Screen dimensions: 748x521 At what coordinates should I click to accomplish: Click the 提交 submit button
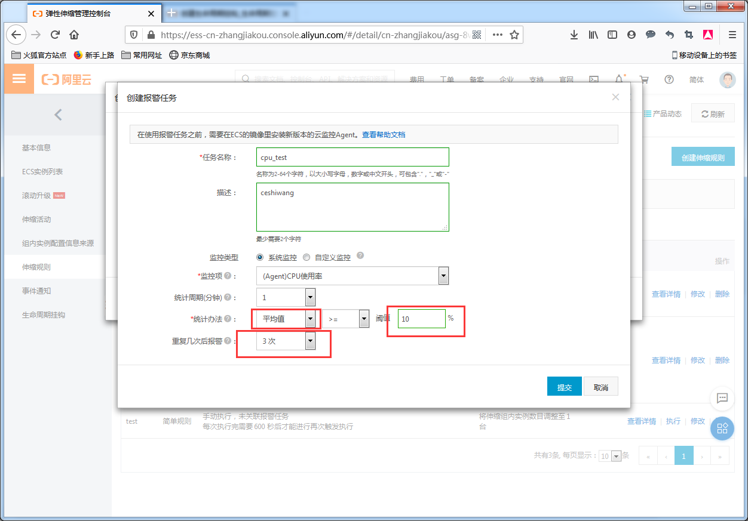(564, 387)
